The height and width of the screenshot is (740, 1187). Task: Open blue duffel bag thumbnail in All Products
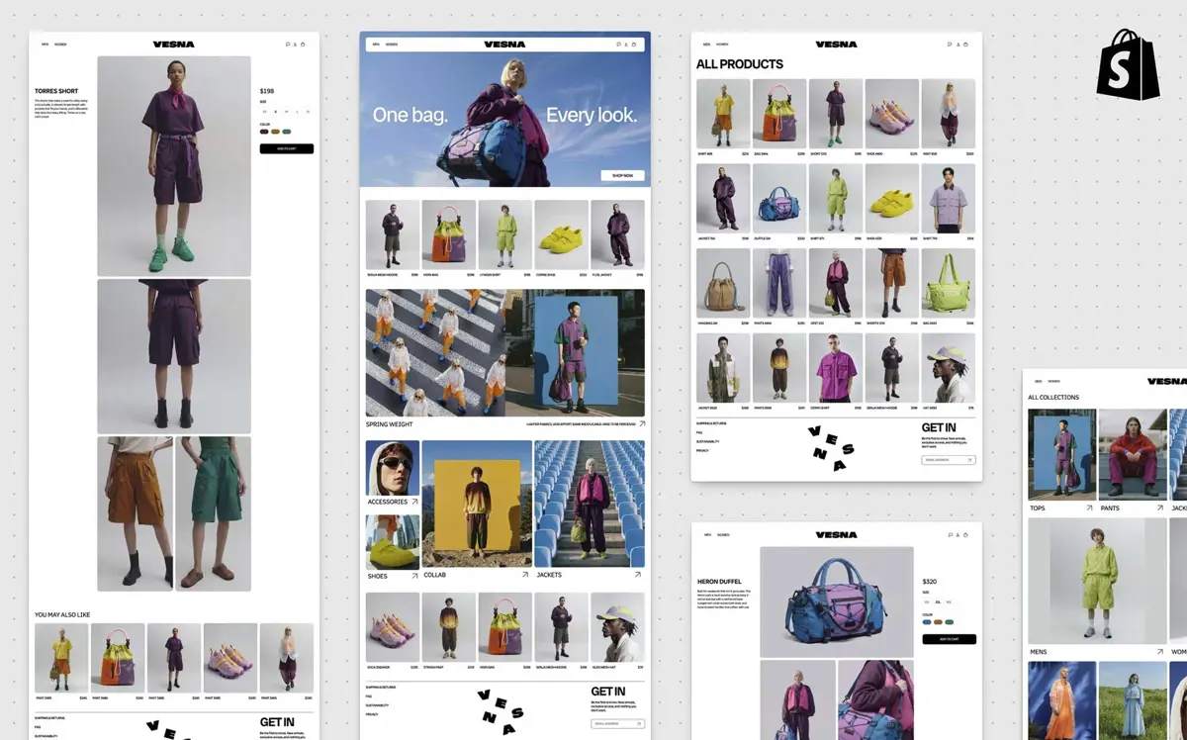point(779,199)
